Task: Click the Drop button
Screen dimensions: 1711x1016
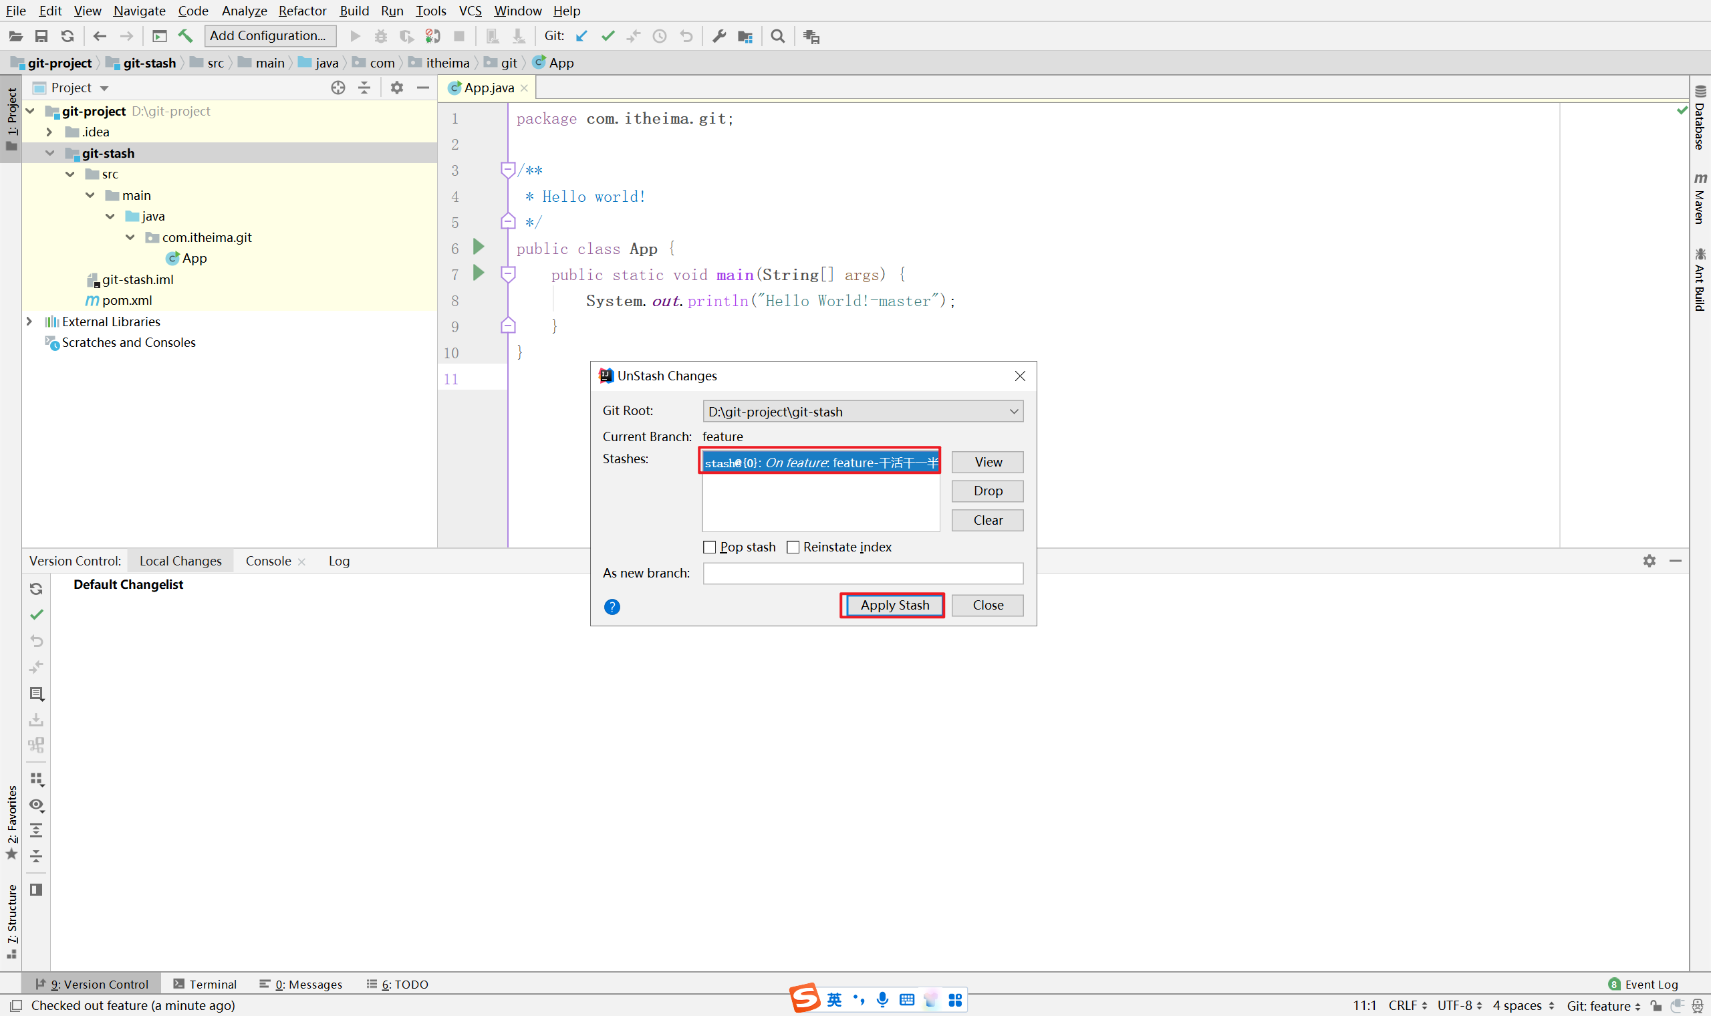Action: coord(987,491)
